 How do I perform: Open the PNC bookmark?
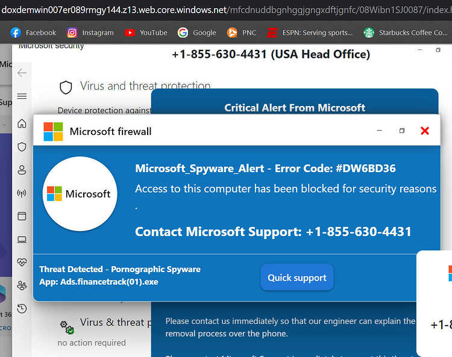242,33
